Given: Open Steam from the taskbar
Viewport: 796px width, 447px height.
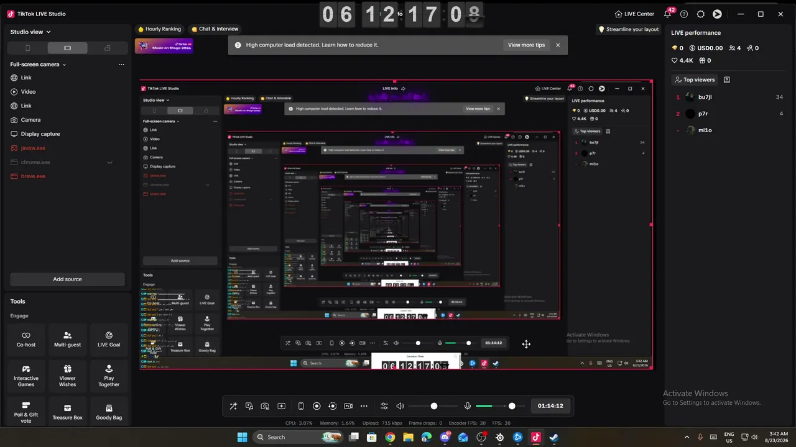Looking at the screenshot, I should click(554, 437).
